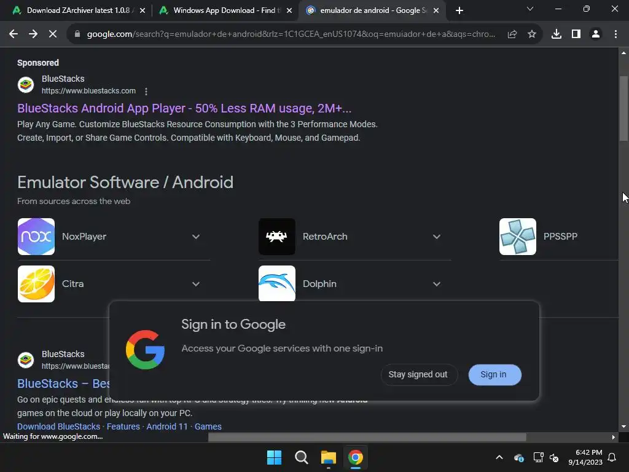Open the network status tray icon
The image size is (629, 472).
(538, 457)
